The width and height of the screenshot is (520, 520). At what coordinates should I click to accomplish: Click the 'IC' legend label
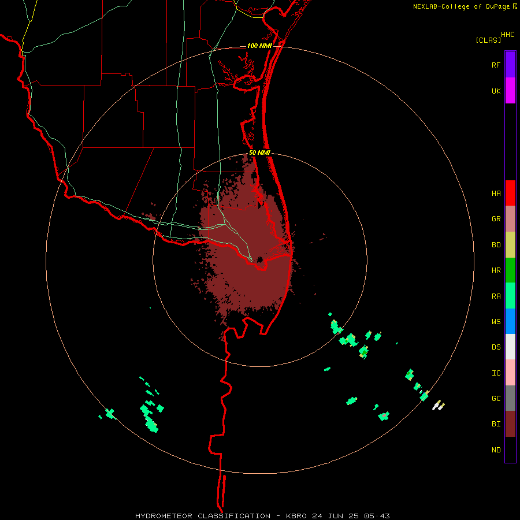pyautogui.click(x=496, y=373)
